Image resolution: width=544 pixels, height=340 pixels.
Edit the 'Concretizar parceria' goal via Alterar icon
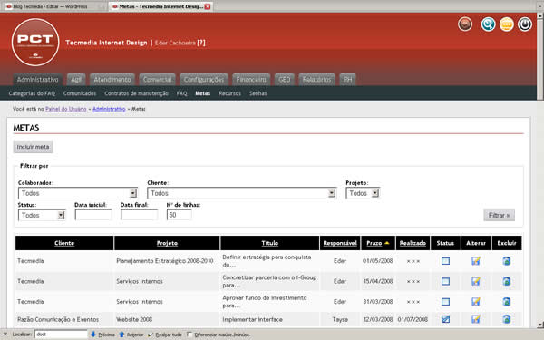click(x=476, y=281)
